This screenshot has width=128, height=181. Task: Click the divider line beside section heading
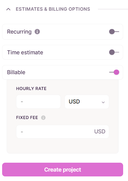coord(113,9)
